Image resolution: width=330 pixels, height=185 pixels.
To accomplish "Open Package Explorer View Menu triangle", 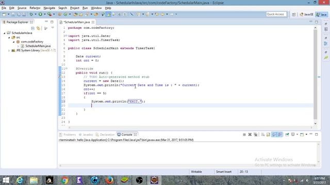I will point(53,28).
